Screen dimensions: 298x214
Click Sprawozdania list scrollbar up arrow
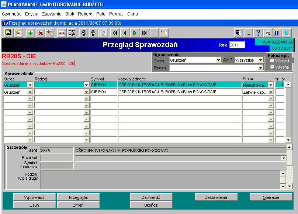(288, 84)
